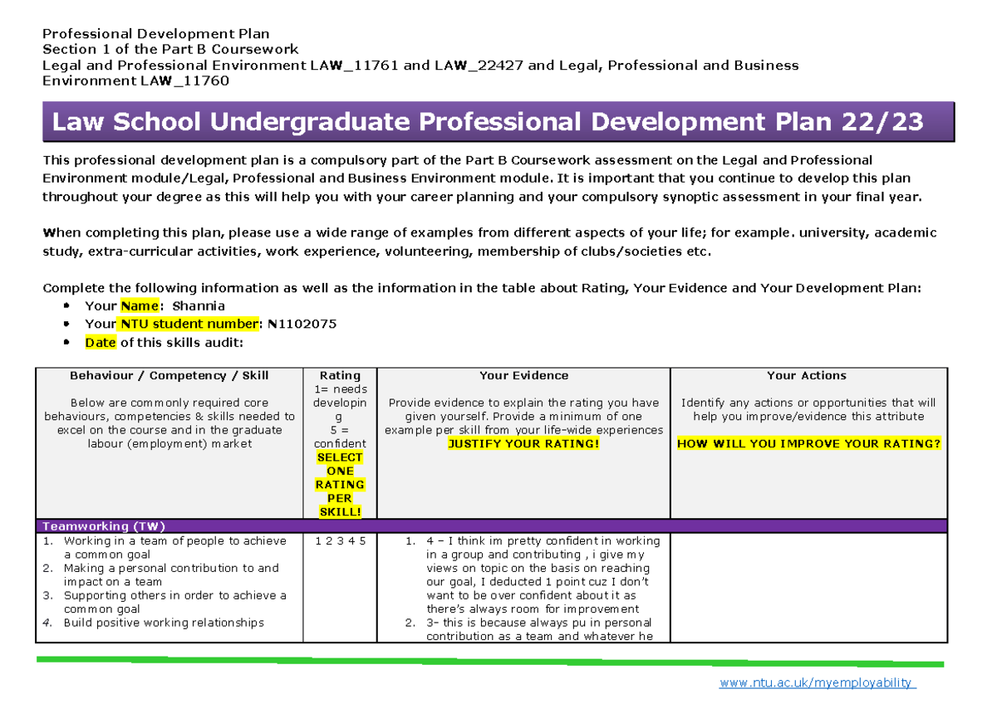Select rating 1 in the Rating column
Viewport: 997px width, 704px height.
tap(317, 540)
